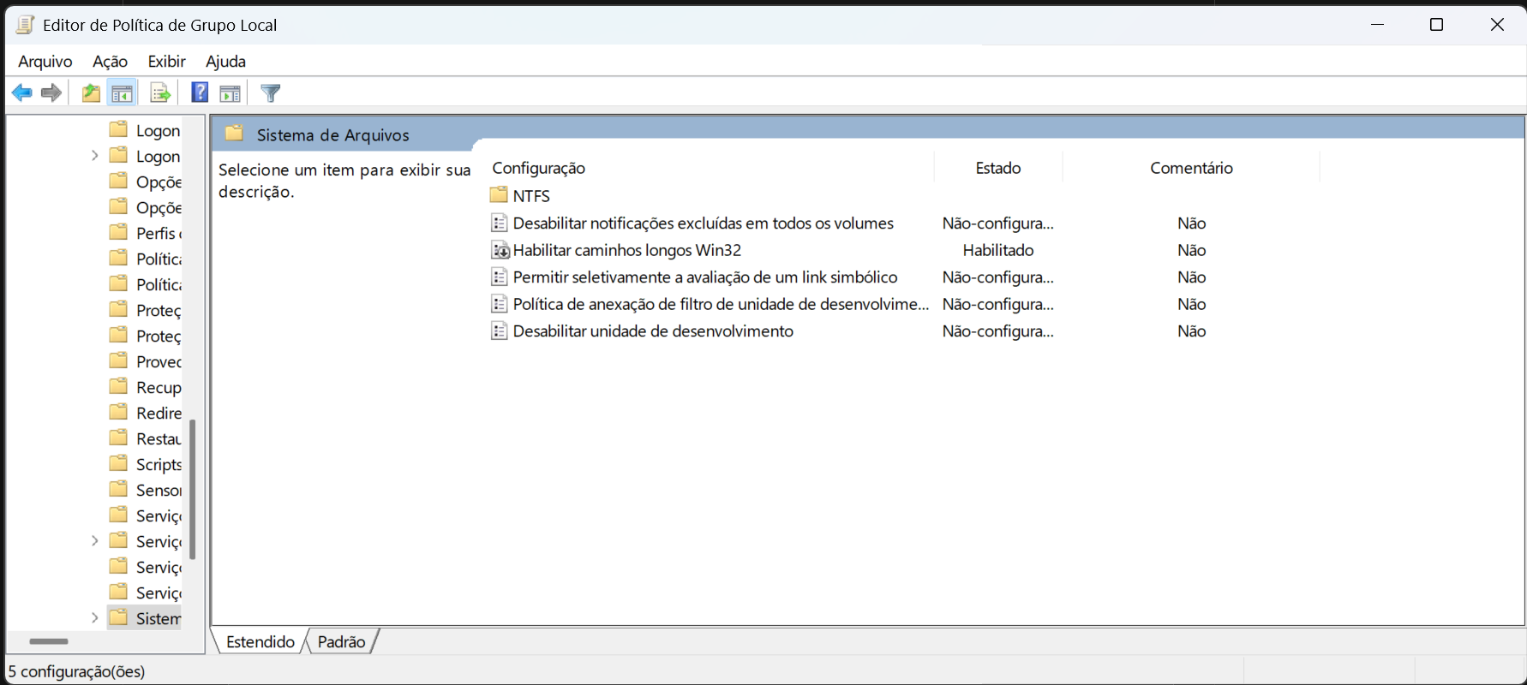Screen dimensions: 1527x685
Task: Go back with the blue left arrow
Action: pos(22,92)
